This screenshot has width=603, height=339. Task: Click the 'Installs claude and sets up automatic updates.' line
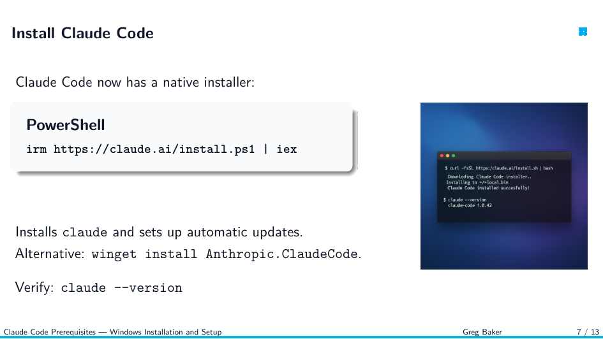click(x=159, y=232)
